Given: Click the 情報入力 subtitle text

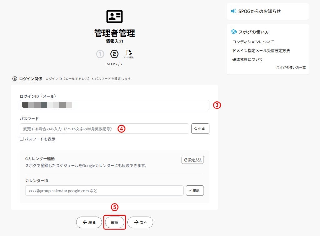Looking at the screenshot, I should click(114, 41).
